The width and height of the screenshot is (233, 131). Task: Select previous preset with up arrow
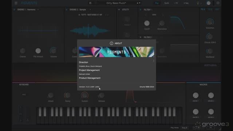coord(138,3)
